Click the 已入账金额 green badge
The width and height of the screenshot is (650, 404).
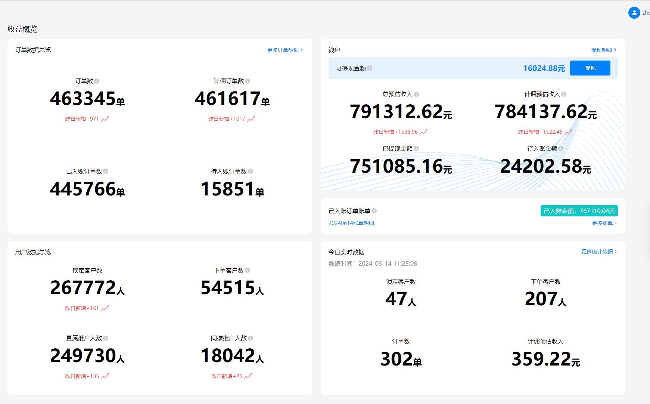579,211
